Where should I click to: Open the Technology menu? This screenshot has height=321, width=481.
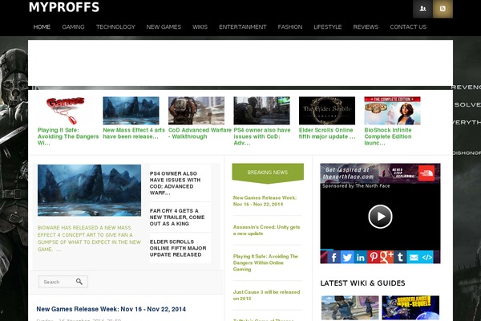point(115,27)
